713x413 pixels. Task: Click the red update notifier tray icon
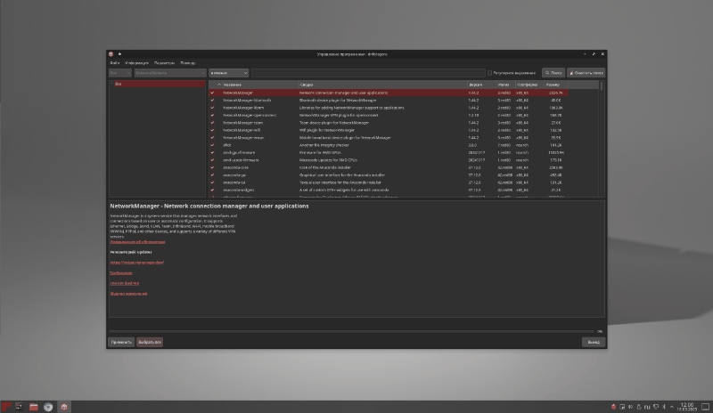click(x=613, y=407)
